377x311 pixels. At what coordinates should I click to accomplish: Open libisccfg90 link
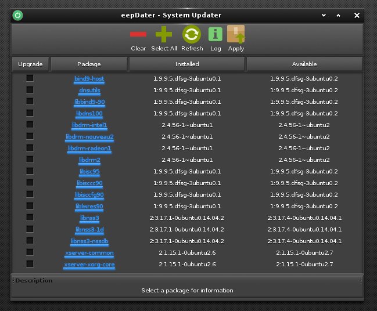point(89,195)
